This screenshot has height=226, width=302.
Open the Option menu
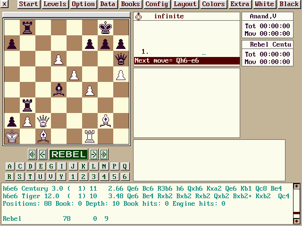[x=83, y=4]
